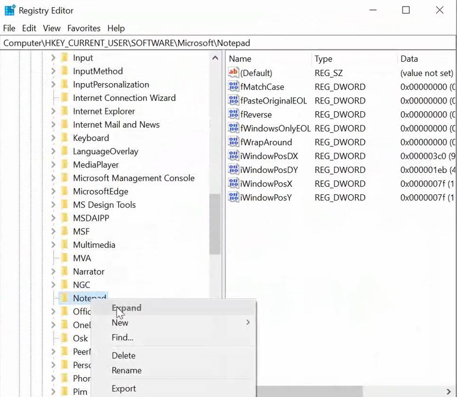Select the Microsoft Management Console key

134,178
